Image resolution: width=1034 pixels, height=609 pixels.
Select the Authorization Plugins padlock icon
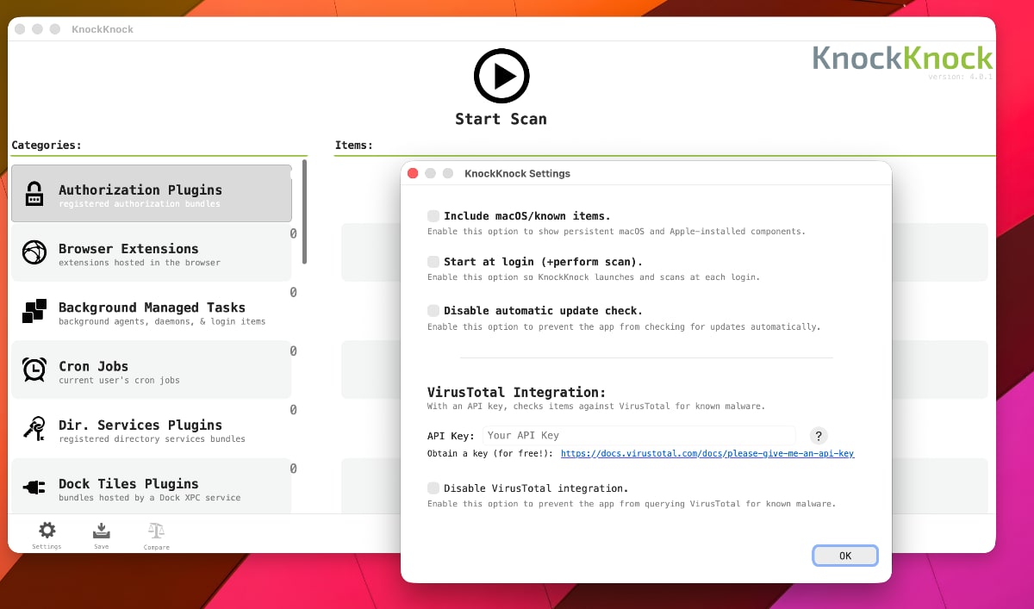click(x=34, y=194)
